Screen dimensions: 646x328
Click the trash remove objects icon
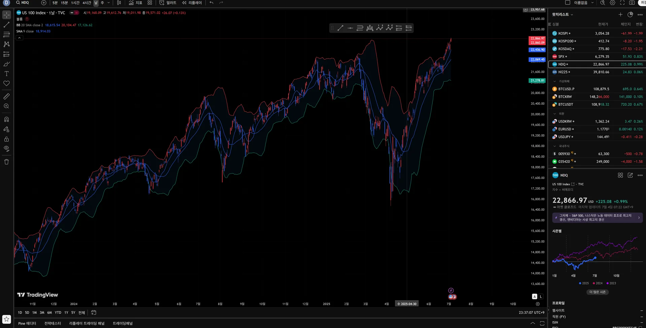(6, 161)
